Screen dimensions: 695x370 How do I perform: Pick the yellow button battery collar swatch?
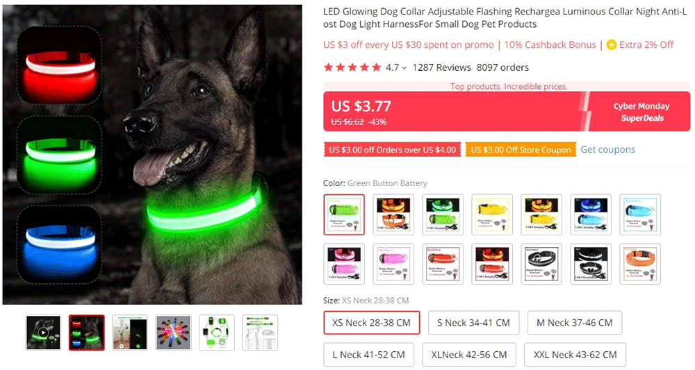492,215
